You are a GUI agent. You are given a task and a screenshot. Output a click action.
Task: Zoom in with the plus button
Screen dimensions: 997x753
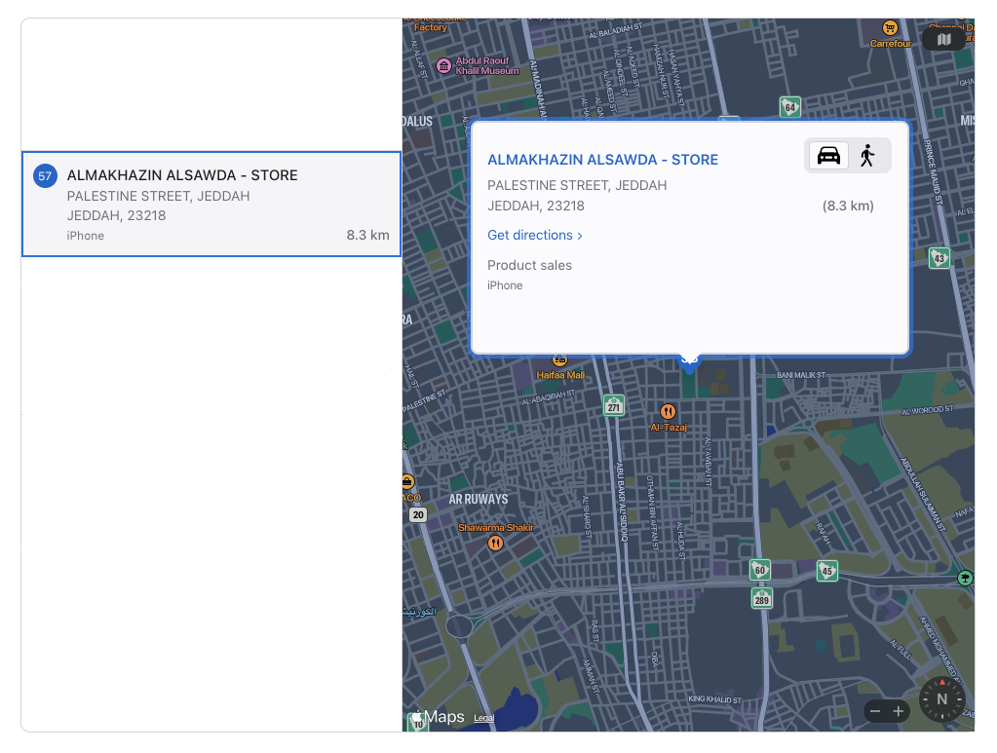click(x=899, y=712)
